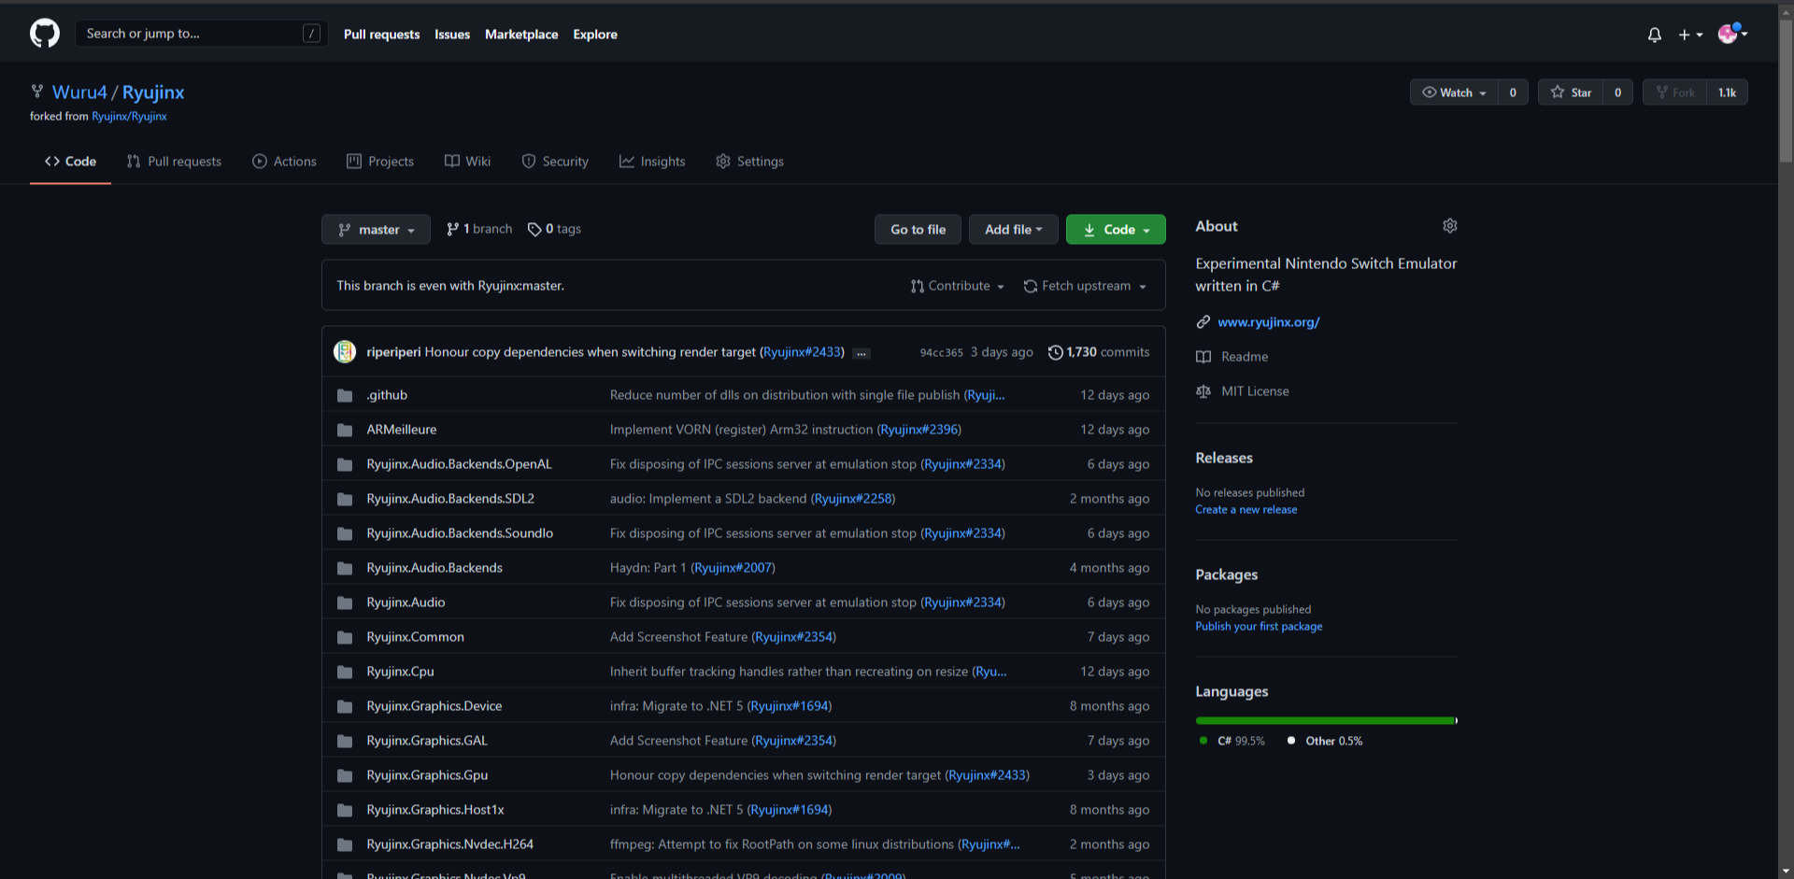
Task: Click the Ryujinx.Graphics.Device folder icon
Action: pos(345,706)
